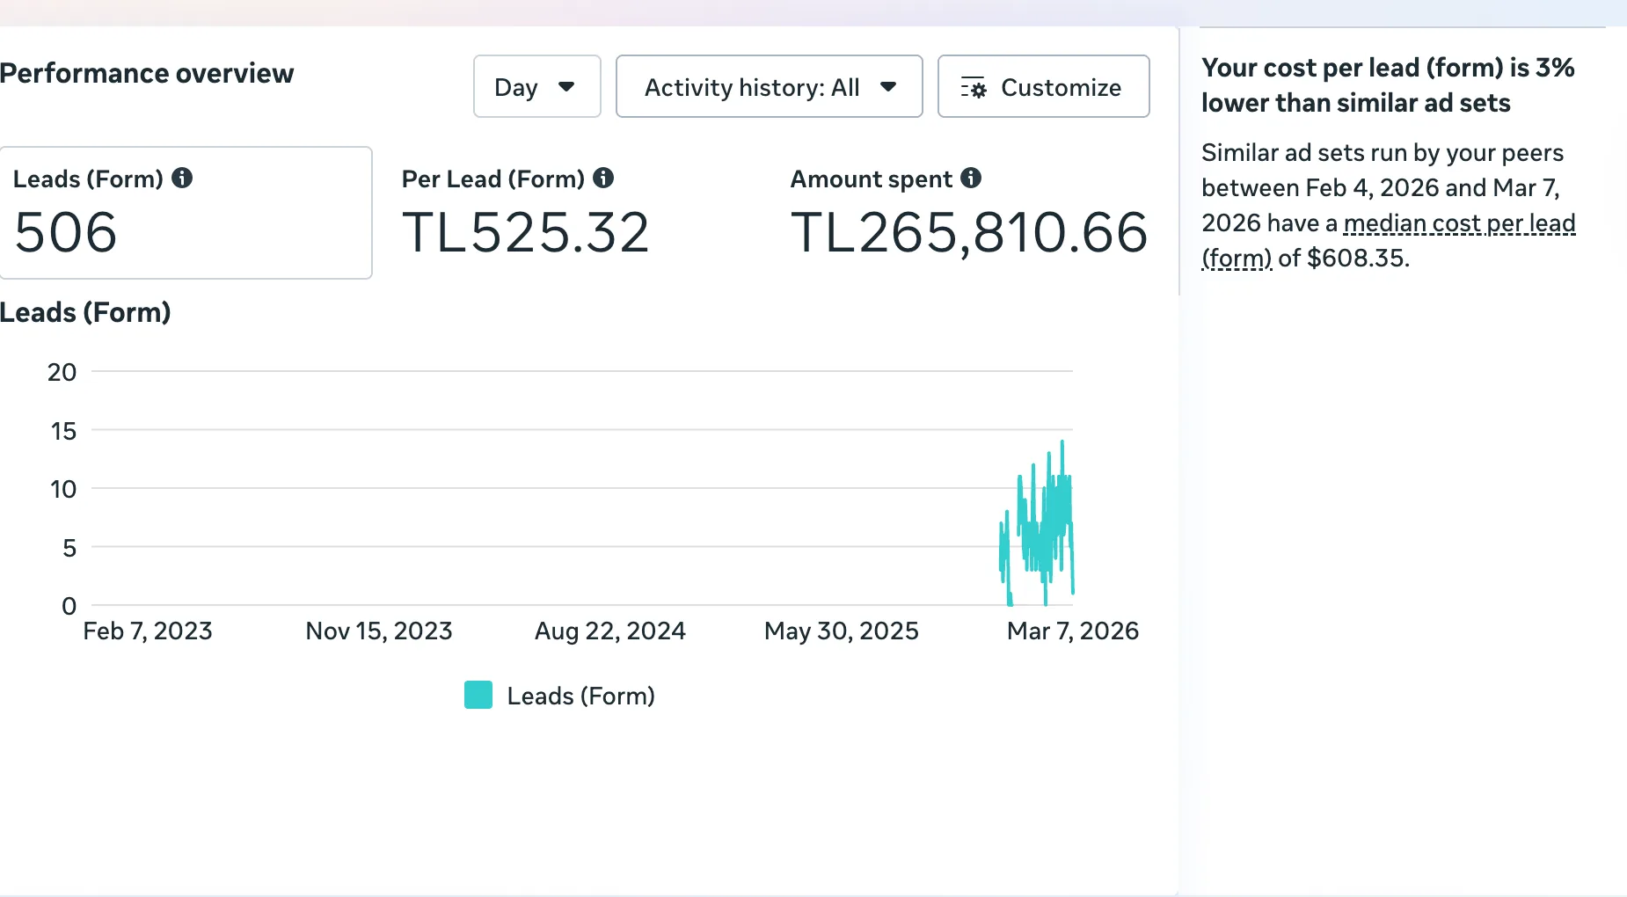The height and width of the screenshot is (897, 1627).
Task: Click the Feb 7, 2023 axis label
Action: click(x=148, y=631)
